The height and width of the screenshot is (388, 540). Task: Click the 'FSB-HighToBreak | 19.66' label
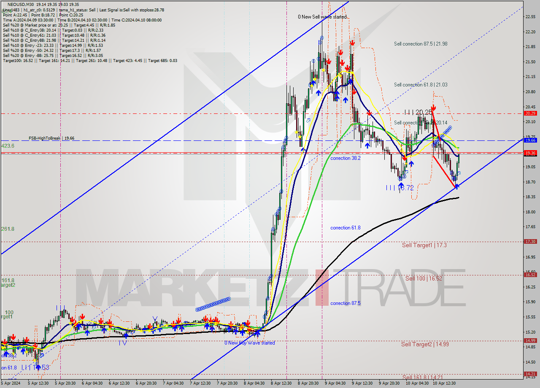51,138
